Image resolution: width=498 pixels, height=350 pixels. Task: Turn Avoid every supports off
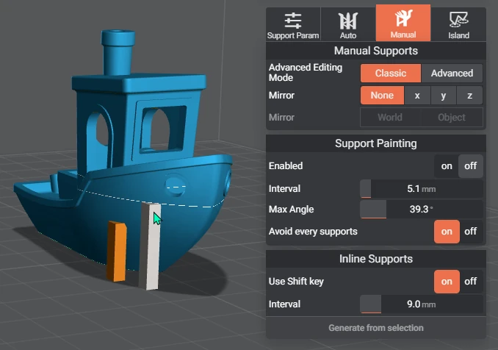coord(471,232)
